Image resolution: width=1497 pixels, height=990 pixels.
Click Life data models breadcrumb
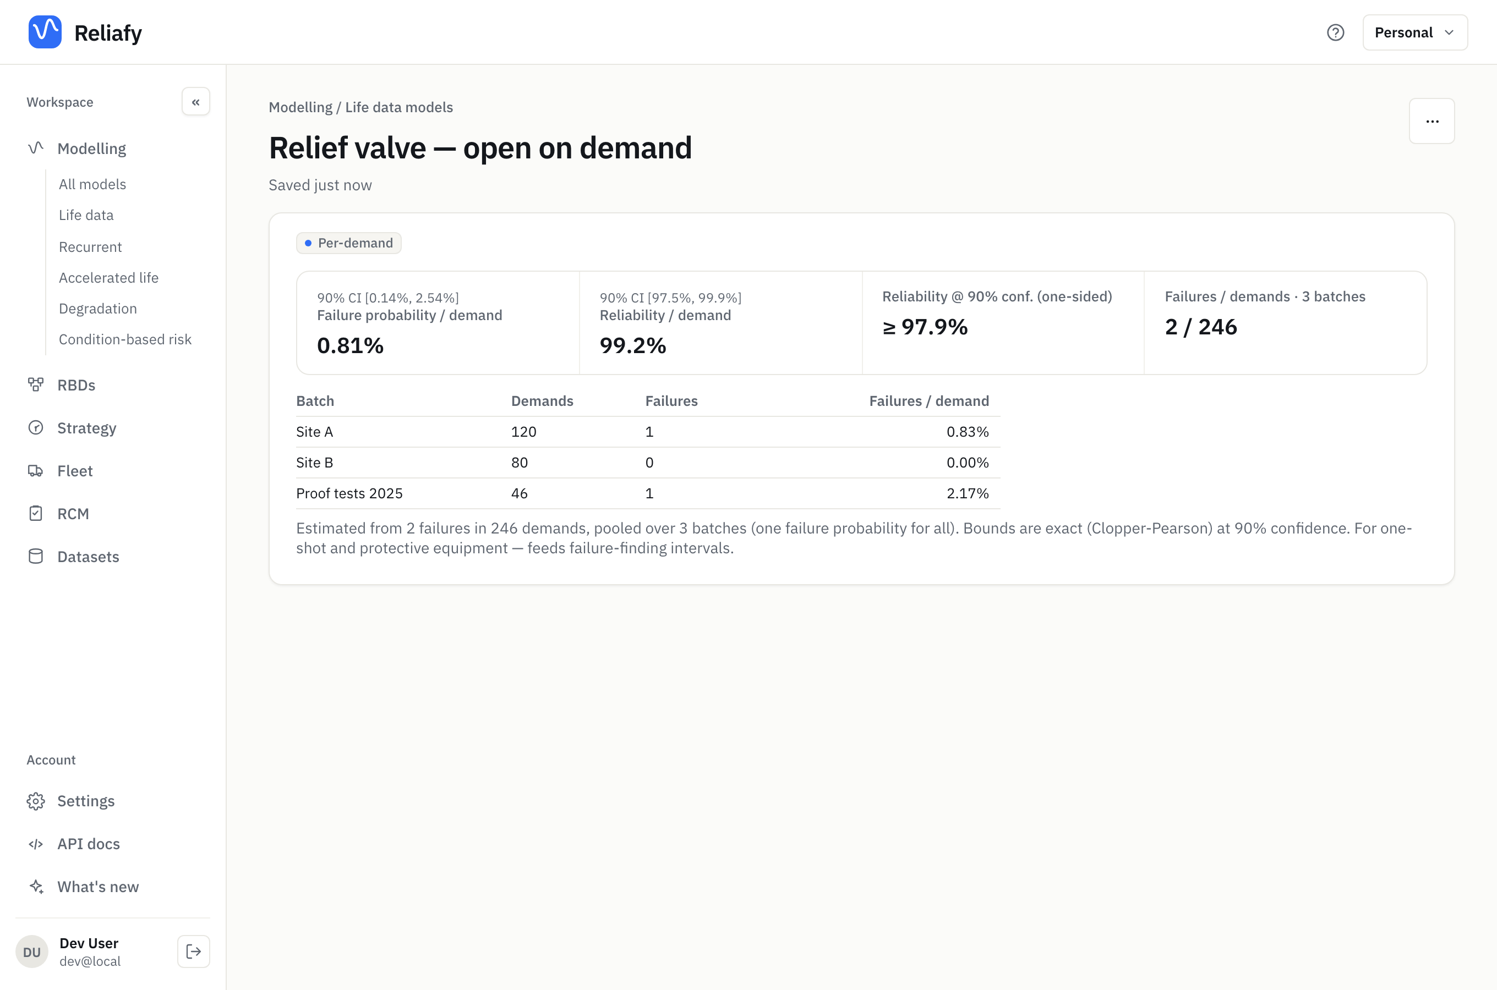(399, 107)
